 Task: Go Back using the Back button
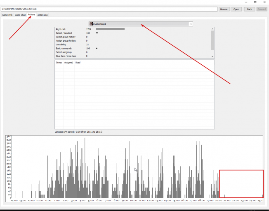(249, 9)
